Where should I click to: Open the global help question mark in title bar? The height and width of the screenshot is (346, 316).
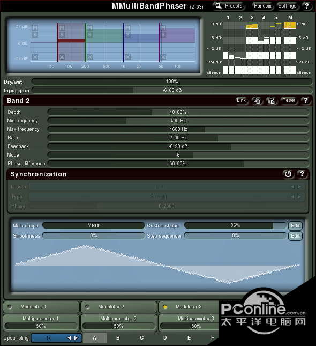[307, 6]
